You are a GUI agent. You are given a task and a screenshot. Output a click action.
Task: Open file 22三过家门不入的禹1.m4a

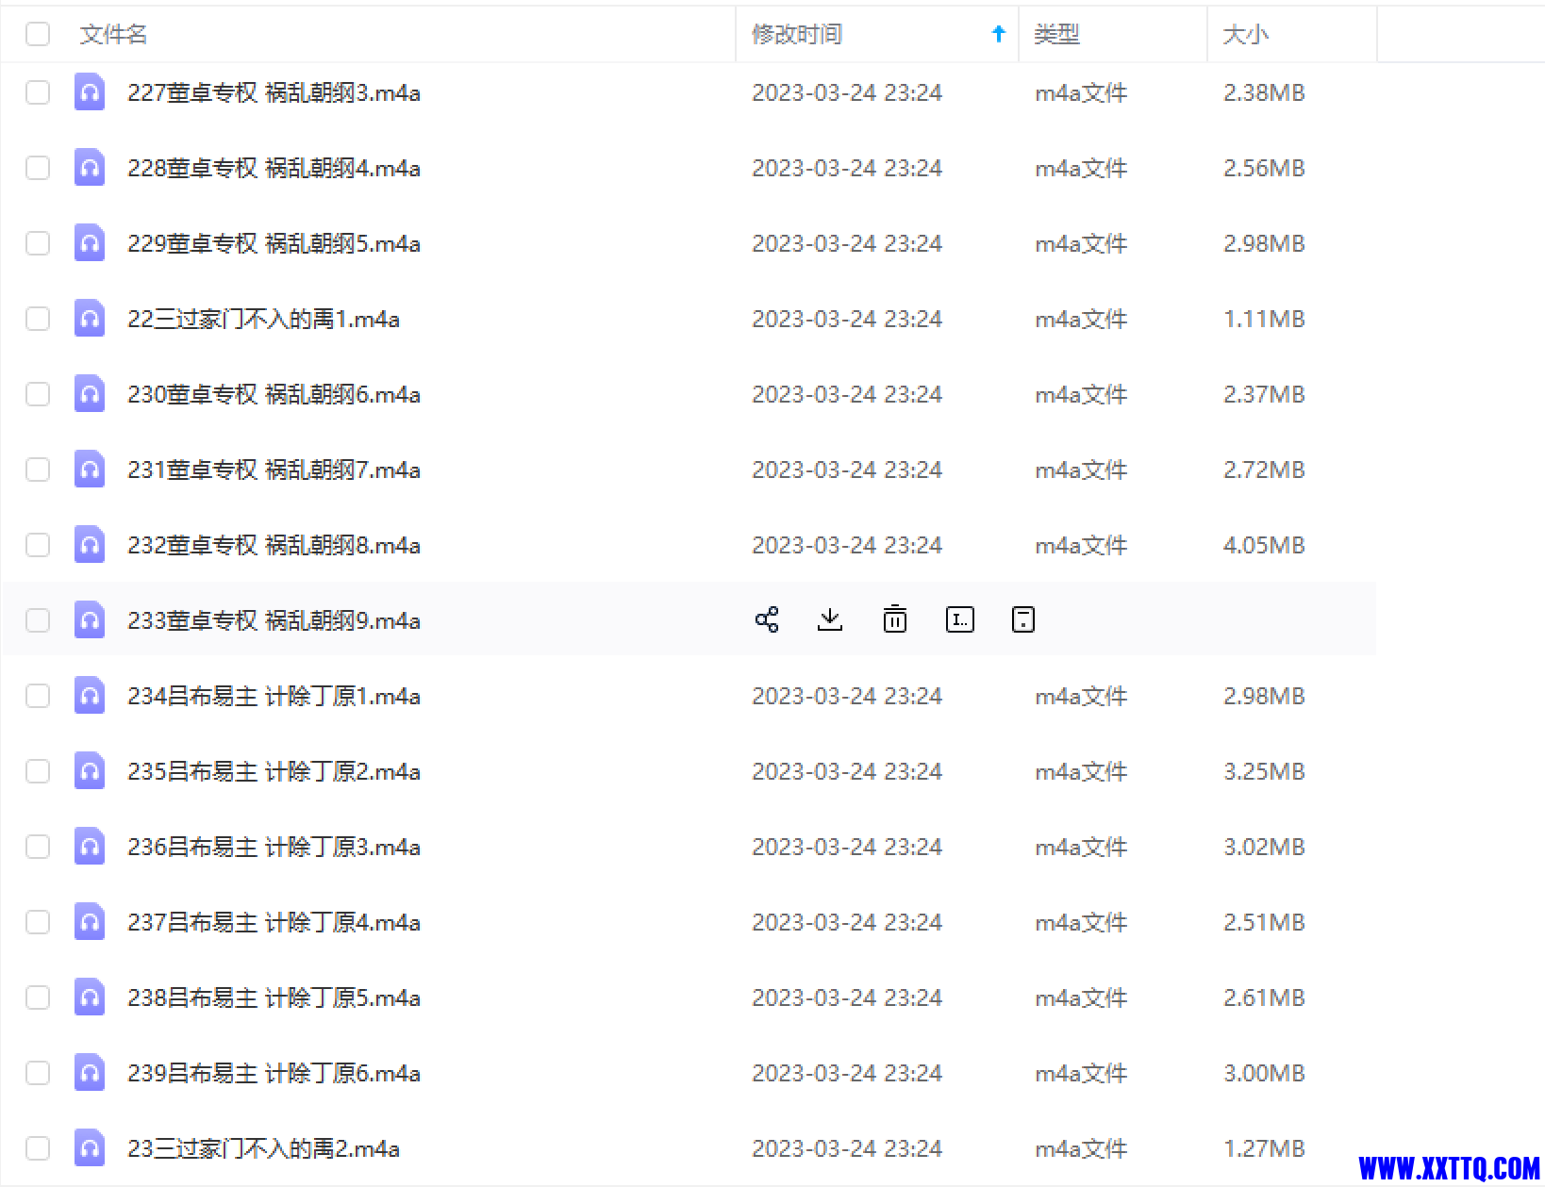(x=263, y=319)
